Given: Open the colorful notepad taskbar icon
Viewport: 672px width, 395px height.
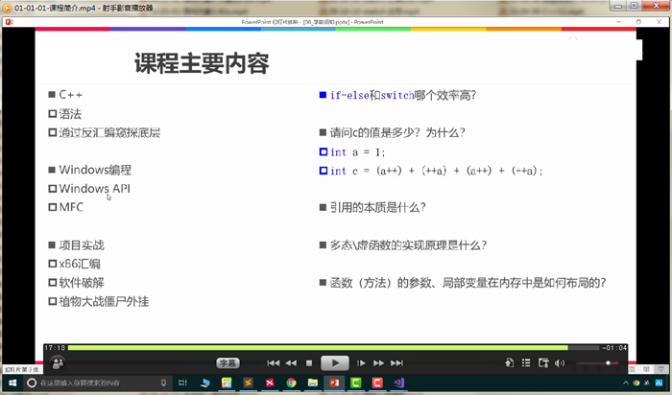Looking at the screenshot, I should point(227,383).
